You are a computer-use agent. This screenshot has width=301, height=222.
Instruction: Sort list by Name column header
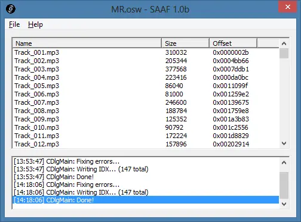click(87, 43)
